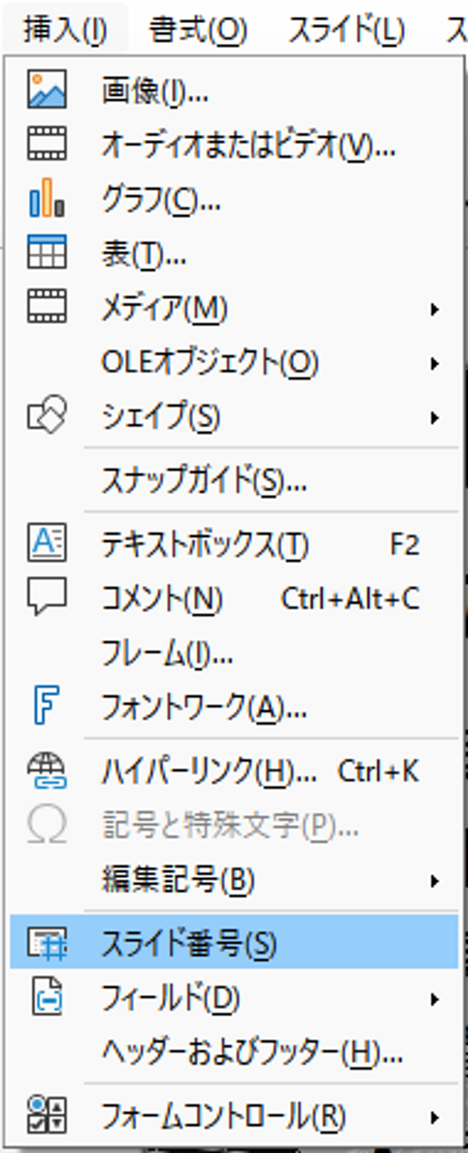Click the film icon beside オーディオまたはビデオ

click(47, 145)
